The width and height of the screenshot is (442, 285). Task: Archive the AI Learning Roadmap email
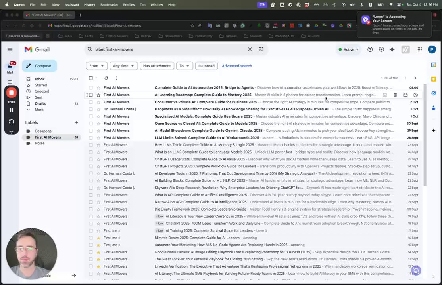click(x=385, y=95)
